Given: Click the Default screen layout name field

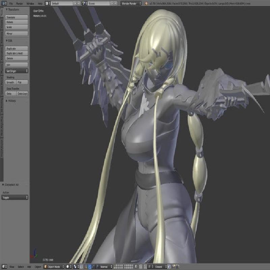Looking at the screenshot, I should [62, 3].
